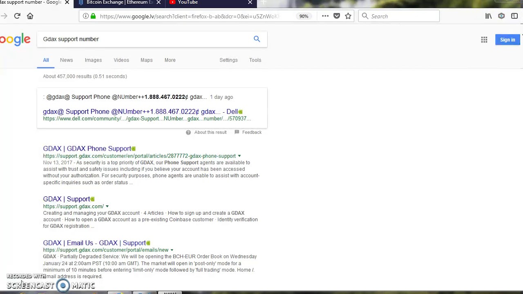The width and height of the screenshot is (523, 294).
Task: Close the Bitcoin Exchange tab
Action: tap(159, 2)
